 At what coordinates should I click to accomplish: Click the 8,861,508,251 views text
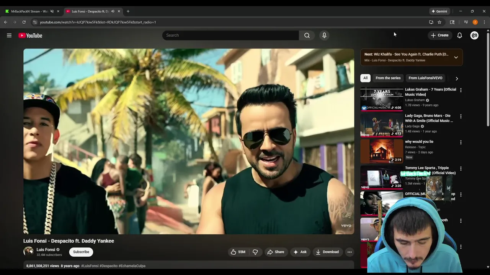pyautogui.click(x=42, y=266)
